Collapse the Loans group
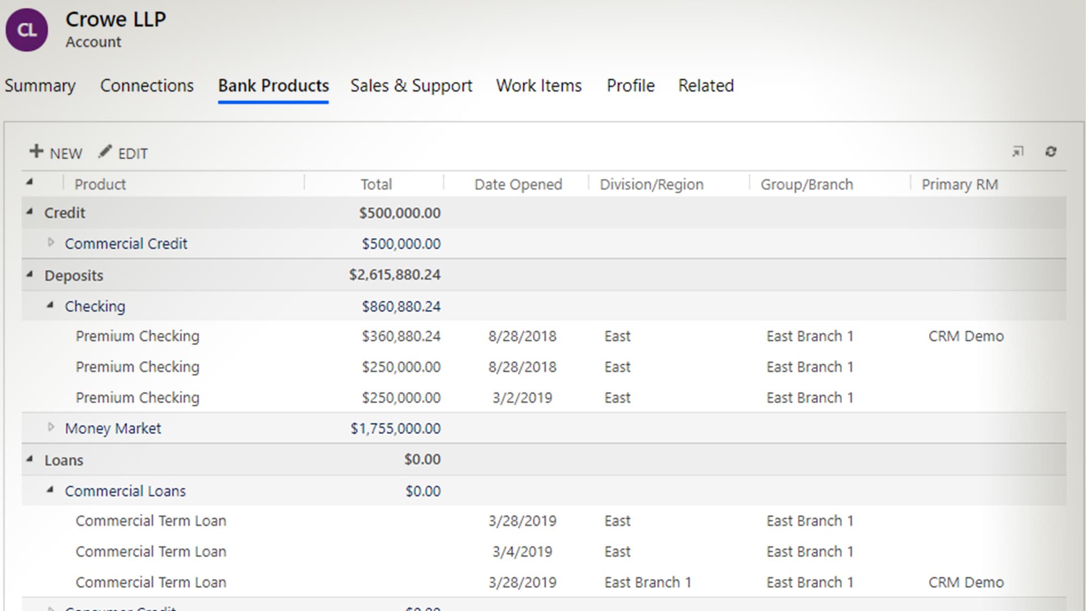Viewport: 1087px width, 611px height. (x=29, y=459)
